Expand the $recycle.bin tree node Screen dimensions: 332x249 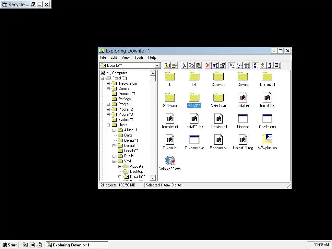(x=108, y=83)
